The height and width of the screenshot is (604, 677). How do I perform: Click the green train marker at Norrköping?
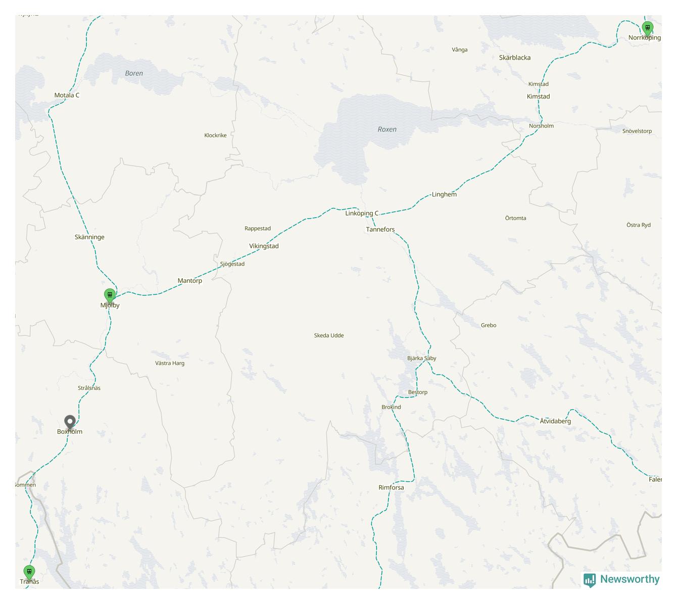pos(647,29)
